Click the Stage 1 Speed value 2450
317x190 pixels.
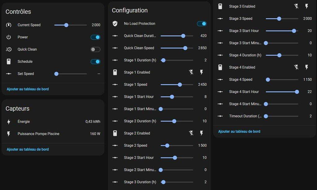click(x=202, y=84)
